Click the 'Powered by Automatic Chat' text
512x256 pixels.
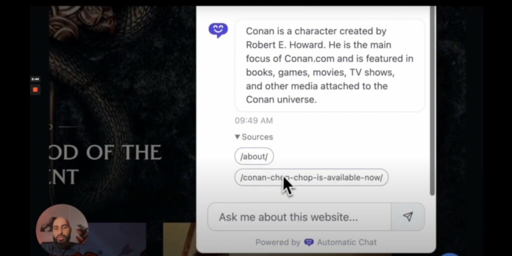(x=316, y=243)
